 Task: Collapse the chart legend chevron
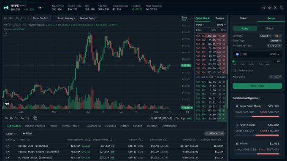(x=6, y=34)
